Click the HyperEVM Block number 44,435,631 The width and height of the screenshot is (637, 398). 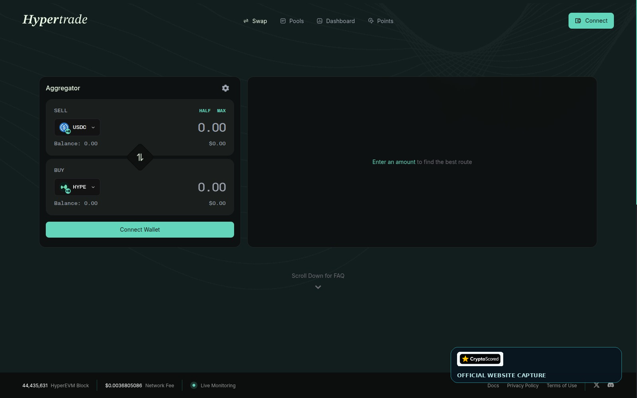tap(35, 386)
